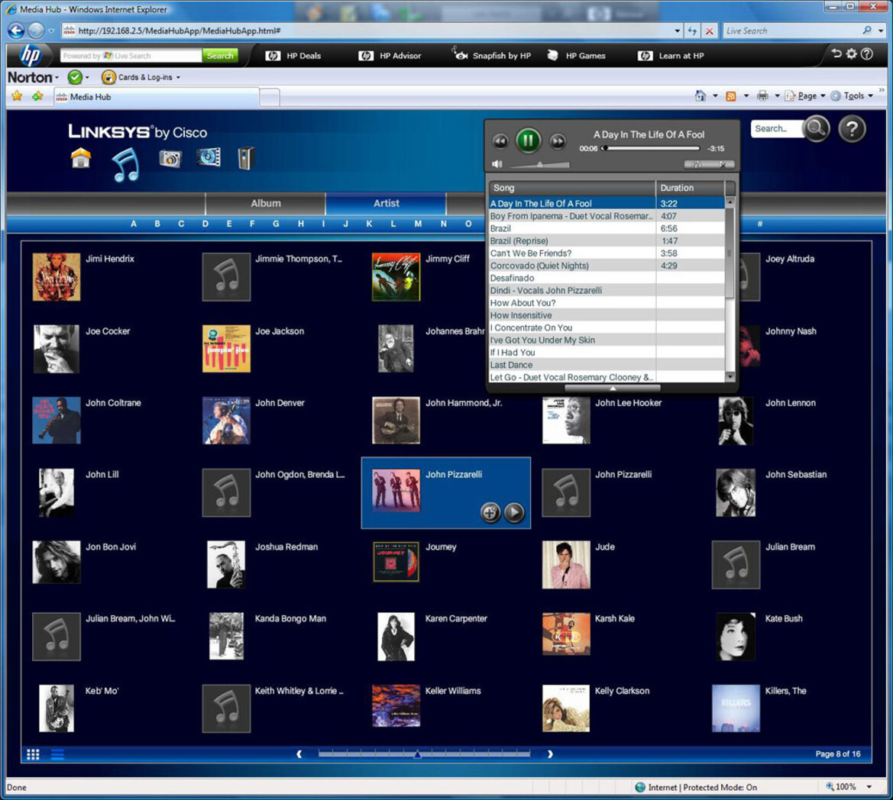
Task: Click the IE Home icon
Action: click(x=700, y=95)
